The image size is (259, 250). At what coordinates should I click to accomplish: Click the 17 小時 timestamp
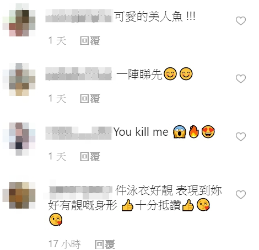pos(64,244)
